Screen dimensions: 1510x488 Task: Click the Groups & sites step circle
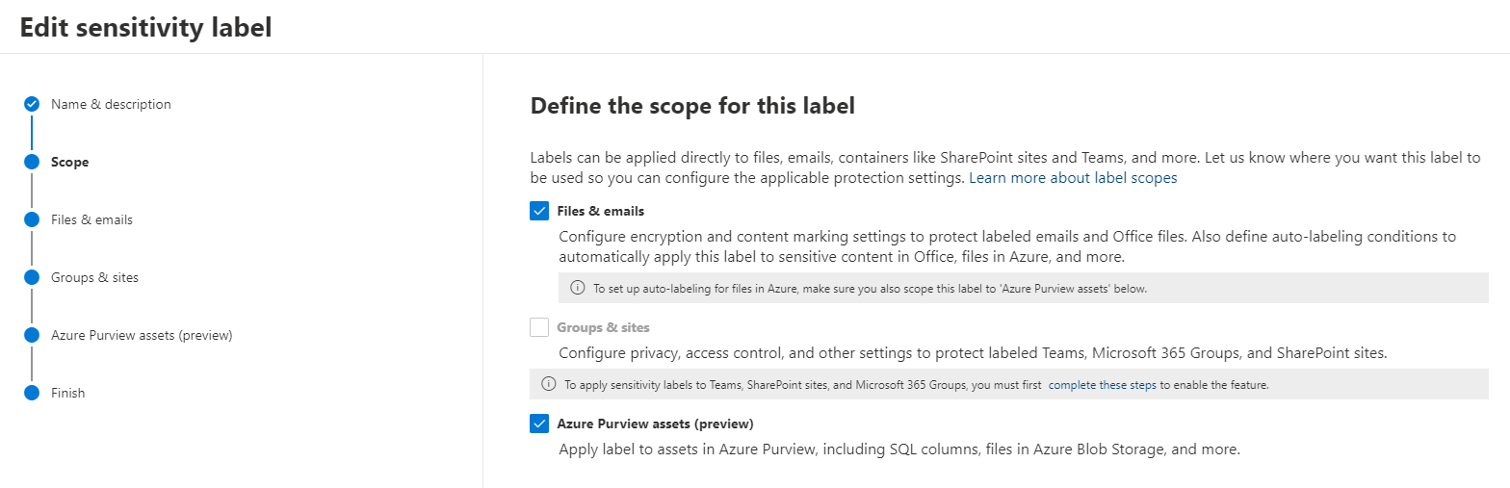pos(32,277)
